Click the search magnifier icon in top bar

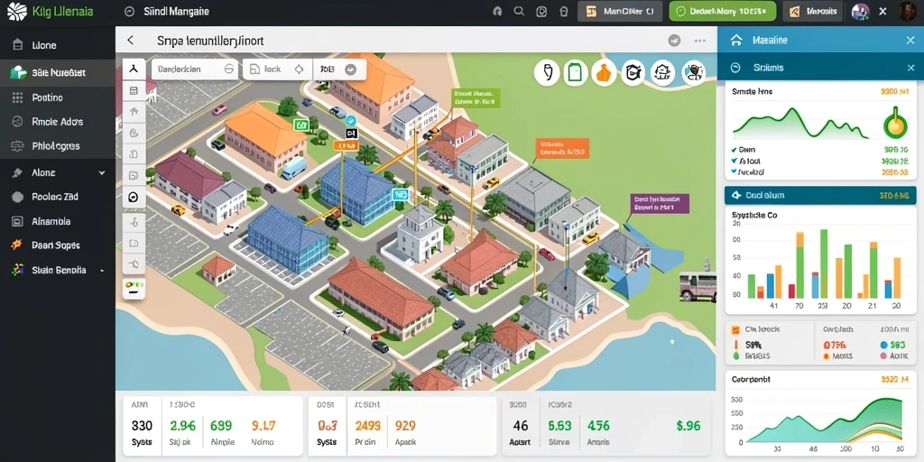point(519,11)
